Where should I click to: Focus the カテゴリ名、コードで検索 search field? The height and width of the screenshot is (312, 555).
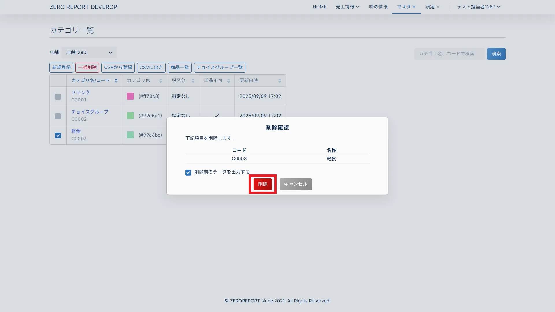(449, 54)
